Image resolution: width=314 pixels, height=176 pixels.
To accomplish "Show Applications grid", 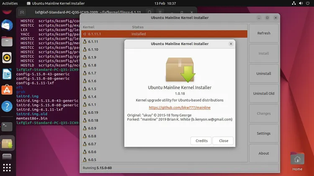I will point(7,168).
